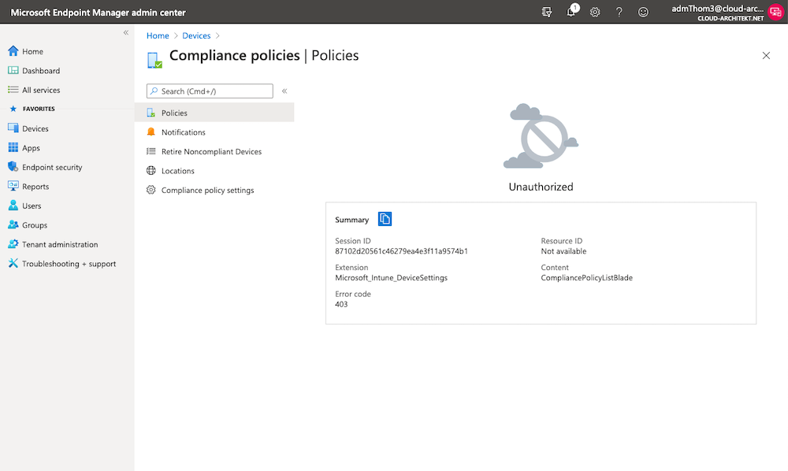This screenshot has height=471, width=788.
Task: Click the FAVORITES star icon
Action: [13, 109]
